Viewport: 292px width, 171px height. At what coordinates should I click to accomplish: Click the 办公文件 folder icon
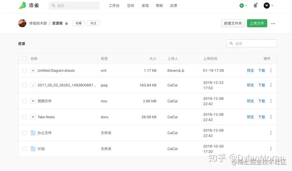click(x=33, y=133)
